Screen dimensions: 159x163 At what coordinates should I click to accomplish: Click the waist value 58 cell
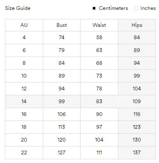click(x=99, y=38)
